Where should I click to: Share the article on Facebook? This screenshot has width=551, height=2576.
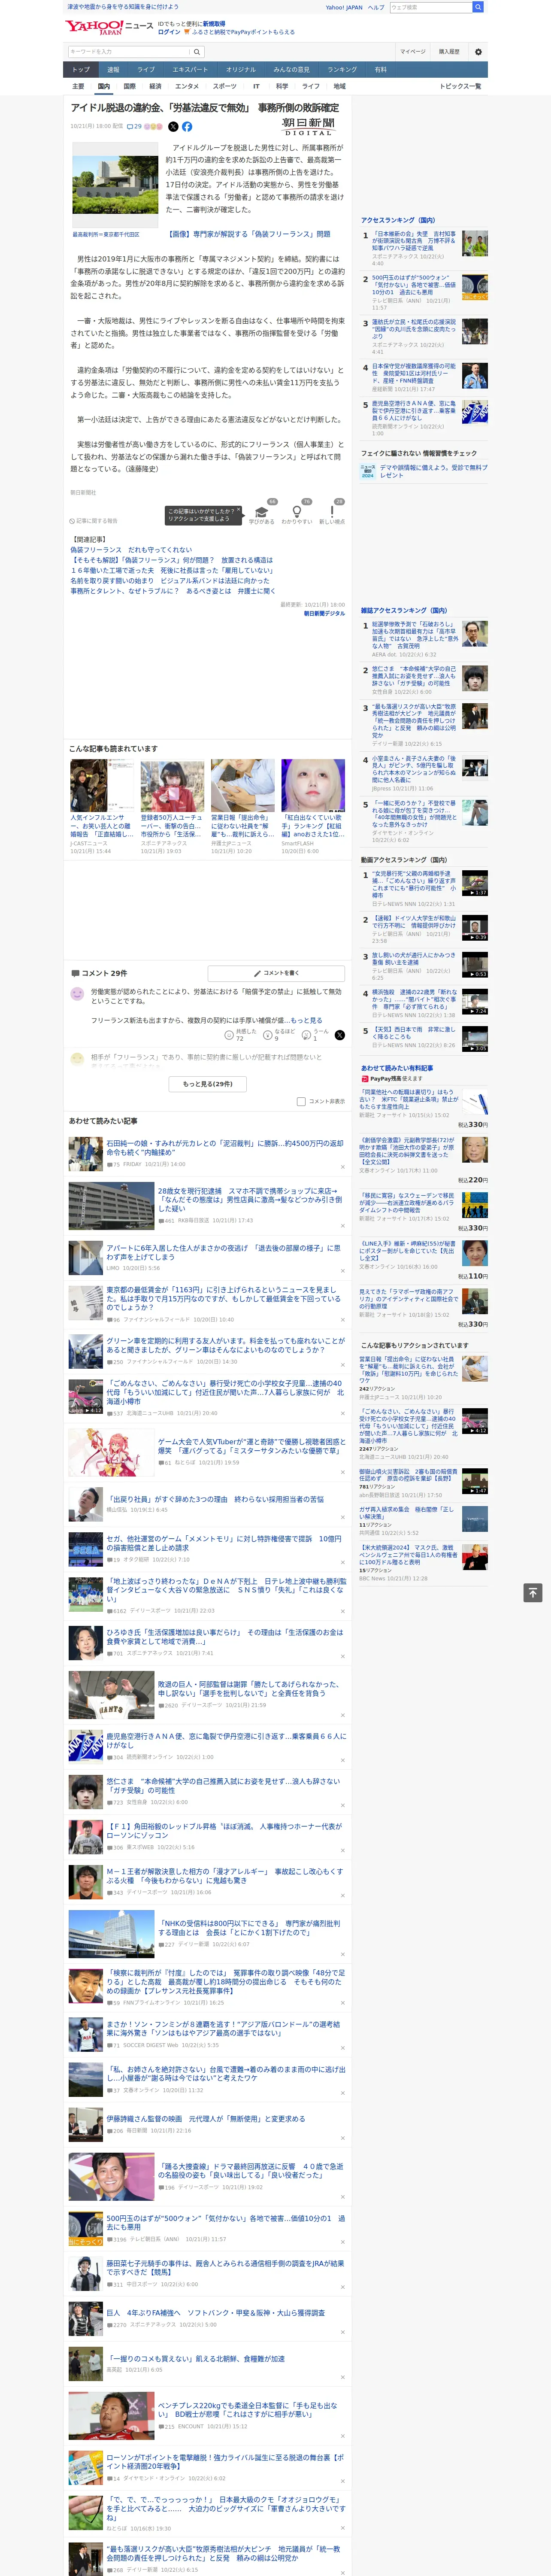(187, 127)
